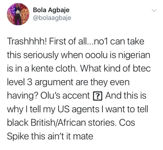Click the missing emoji question mark box
This screenshot has height=150, width=163.
98,96
